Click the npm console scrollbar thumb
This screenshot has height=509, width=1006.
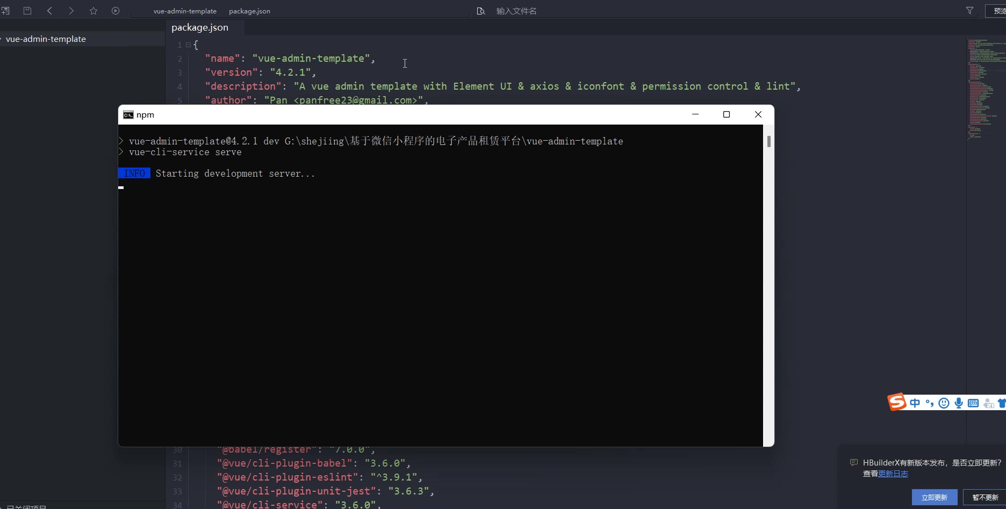click(x=769, y=141)
